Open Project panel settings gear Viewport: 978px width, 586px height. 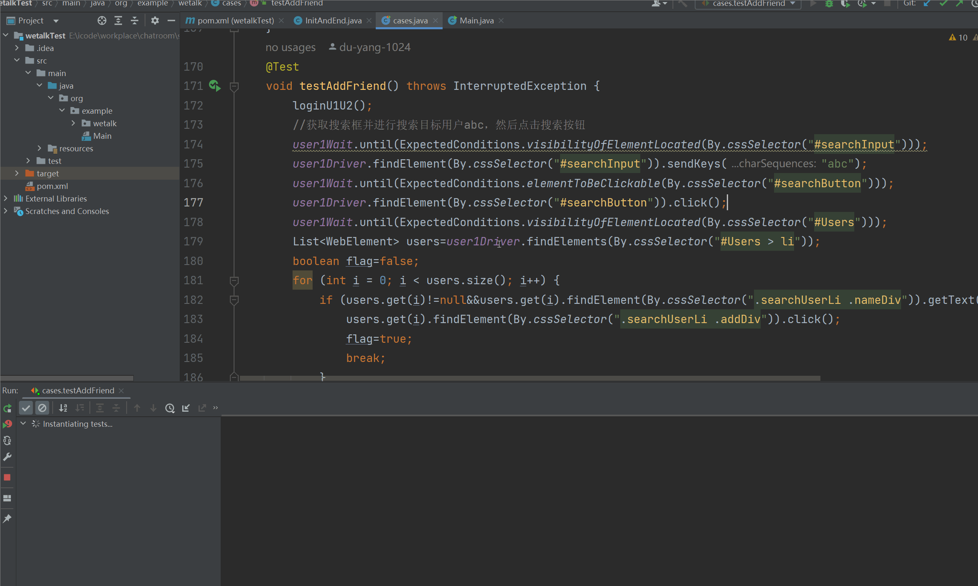(155, 20)
